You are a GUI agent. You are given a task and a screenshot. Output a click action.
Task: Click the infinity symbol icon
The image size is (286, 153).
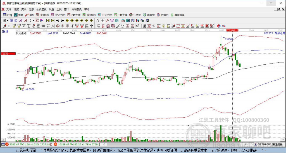[224, 26]
